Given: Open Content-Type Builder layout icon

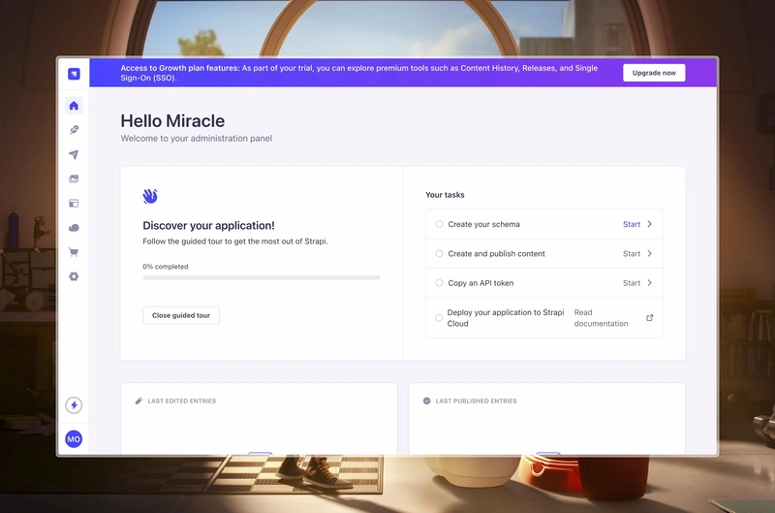Looking at the screenshot, I should click(x=74, y=204).
